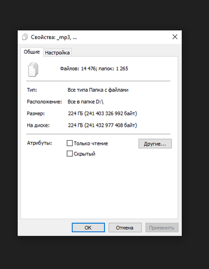Click the large stacked documents icon
This screenshot has width=209, height=269.
pos(33,70)
